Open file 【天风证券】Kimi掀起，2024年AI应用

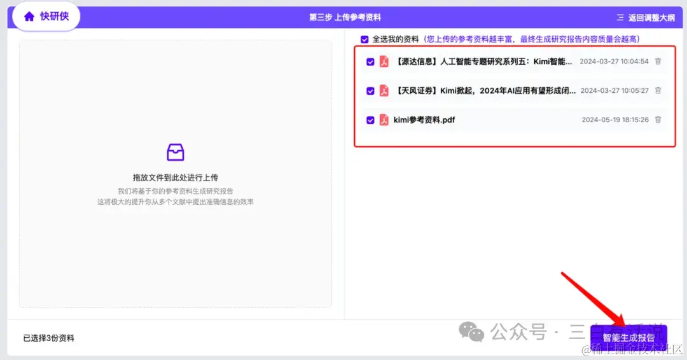(x=485, y=91)
